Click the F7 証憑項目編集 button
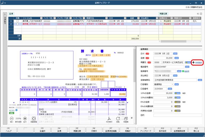 pyautogui.click(x=111, y=130)
